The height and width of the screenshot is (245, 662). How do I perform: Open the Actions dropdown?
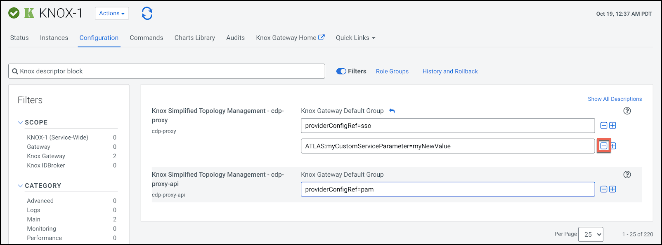click(x=111, y=13)
